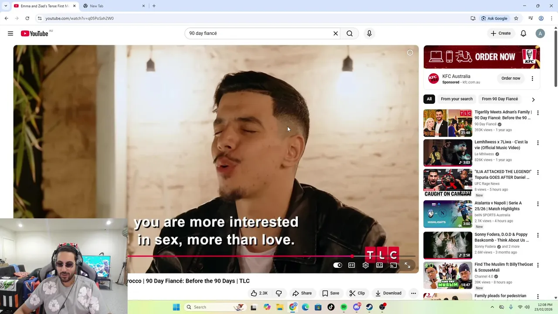
Task: Open the player settings gear
Action: (x=366, y=265)
